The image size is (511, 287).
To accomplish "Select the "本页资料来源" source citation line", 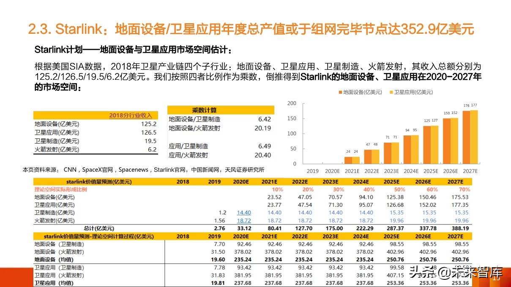I will [x=143, y=170].
